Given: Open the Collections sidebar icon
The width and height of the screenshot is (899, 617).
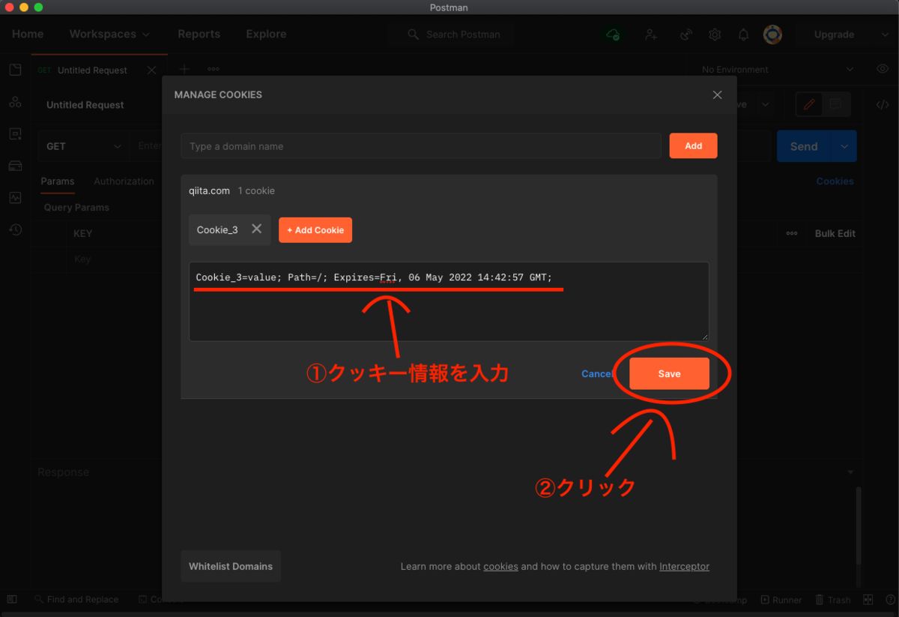Looking at the screenshot, I should point(15,70).
